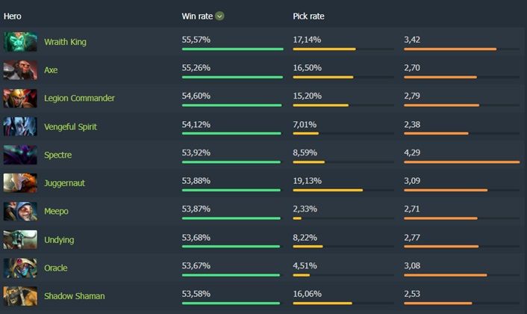
Task: Open the Wraith King hero link
Action: pyautogui.click(x=65, y=42)
